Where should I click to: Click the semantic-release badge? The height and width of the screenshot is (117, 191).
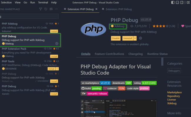(94, 94)
